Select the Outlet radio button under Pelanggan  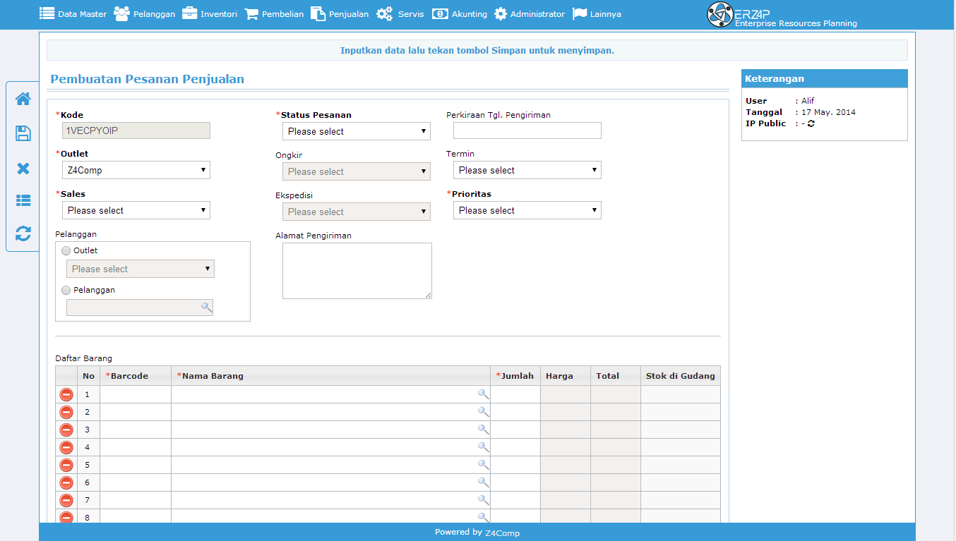66,251
